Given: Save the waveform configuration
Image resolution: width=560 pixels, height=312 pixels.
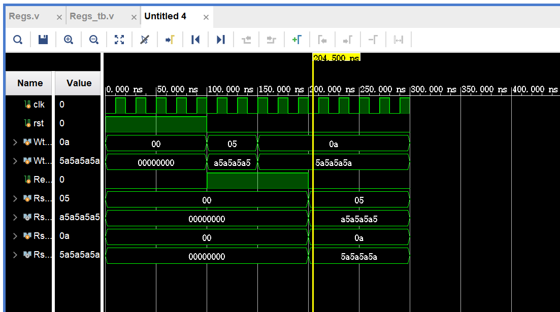Looking at the screenshot, I should (43, 40).
